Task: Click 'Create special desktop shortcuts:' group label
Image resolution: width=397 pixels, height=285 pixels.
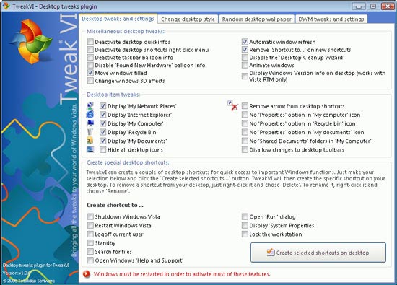Action: tap(128, 162)
